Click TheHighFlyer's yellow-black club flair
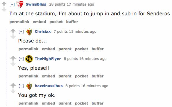This screenshot has height=107, width=172. click(x=29, y=59)
